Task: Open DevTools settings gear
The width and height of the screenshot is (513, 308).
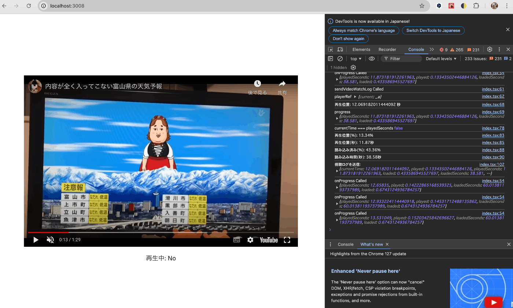Action: pyautogui.click(x=490, y=49)
